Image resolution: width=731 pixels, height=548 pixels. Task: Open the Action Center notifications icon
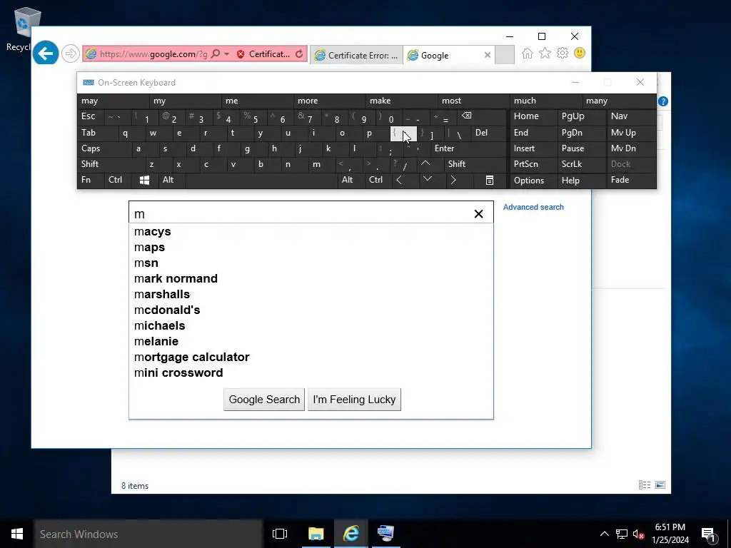[x=708, y=534]
